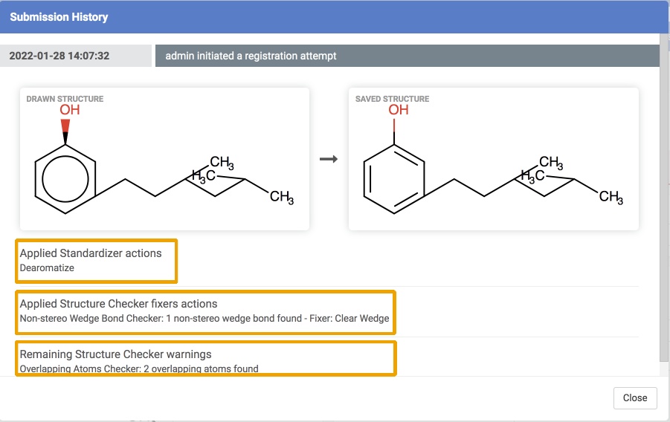Click the arrow between the two structures
This screenshot has height=422, width=670.
[328, 158]
